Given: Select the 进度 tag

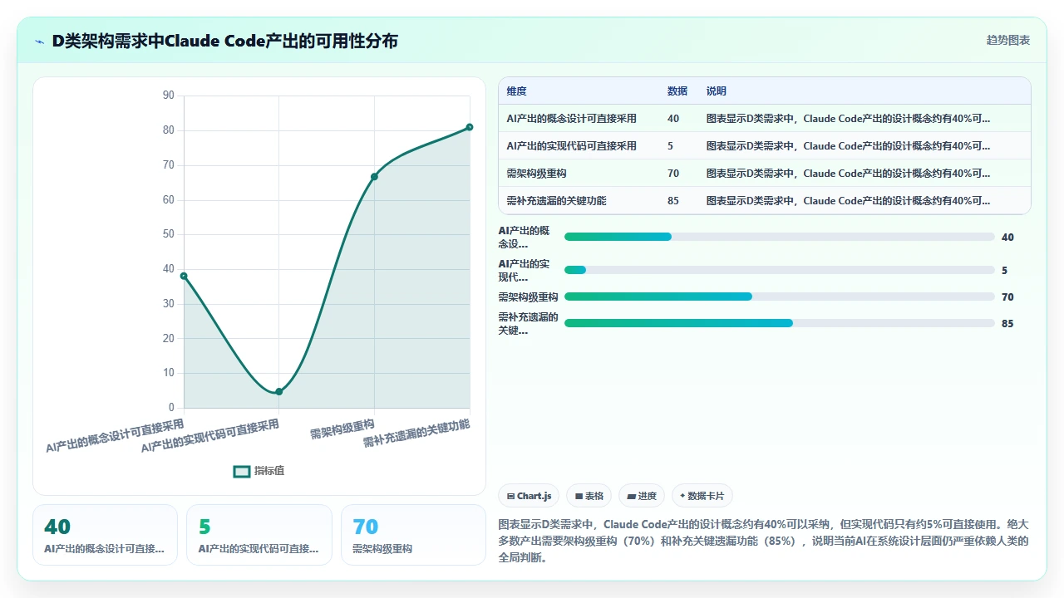Looking at the screenshot, I should [x=642, y=496].
